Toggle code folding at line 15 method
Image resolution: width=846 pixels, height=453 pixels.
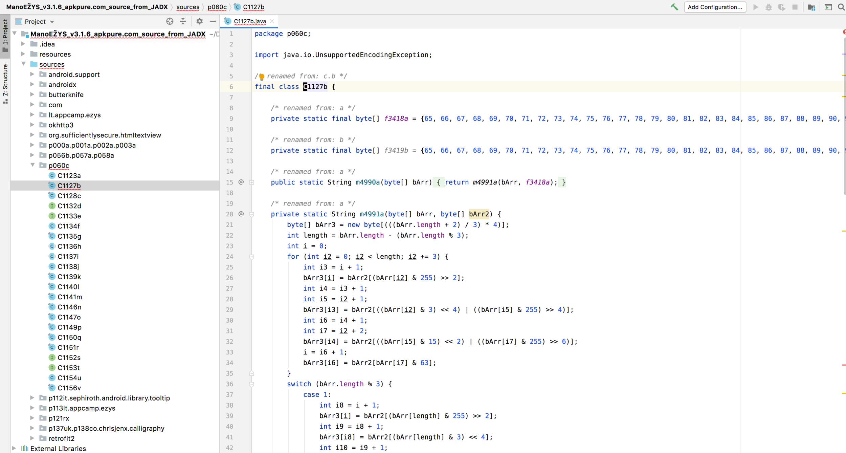point(252,182)
